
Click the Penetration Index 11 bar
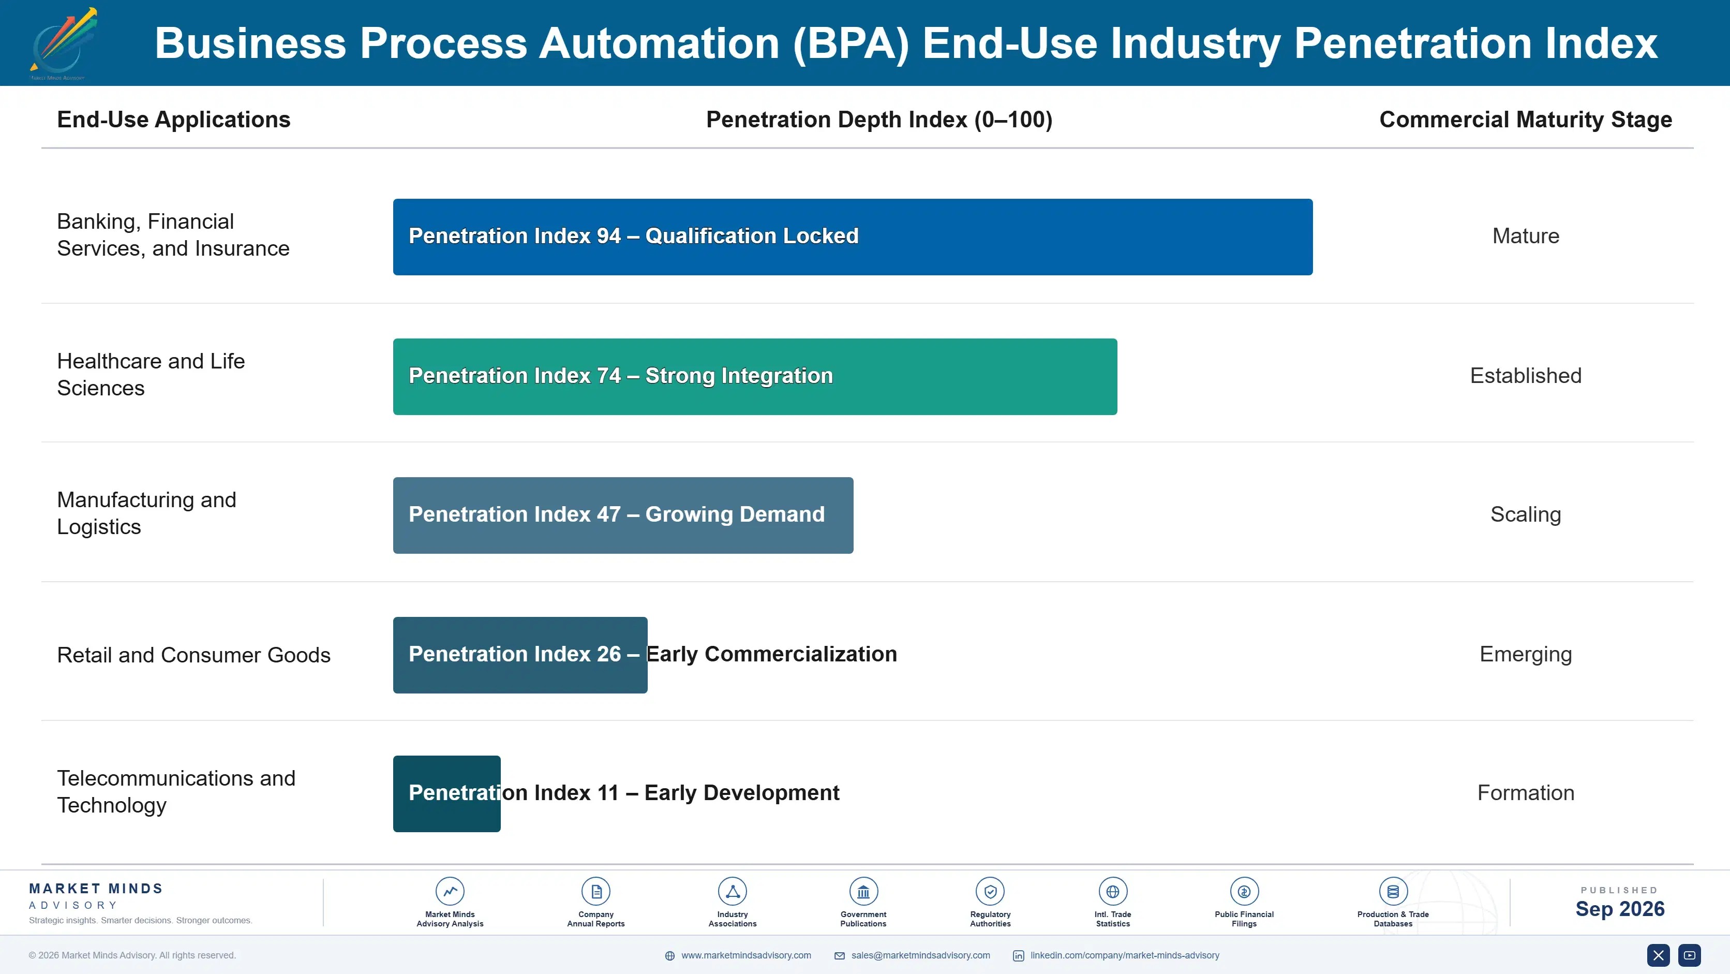446,793
